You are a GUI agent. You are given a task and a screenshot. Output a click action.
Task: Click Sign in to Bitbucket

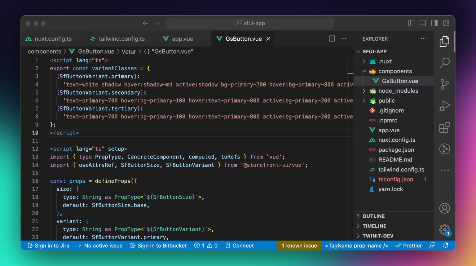click(x=158, y=246)
